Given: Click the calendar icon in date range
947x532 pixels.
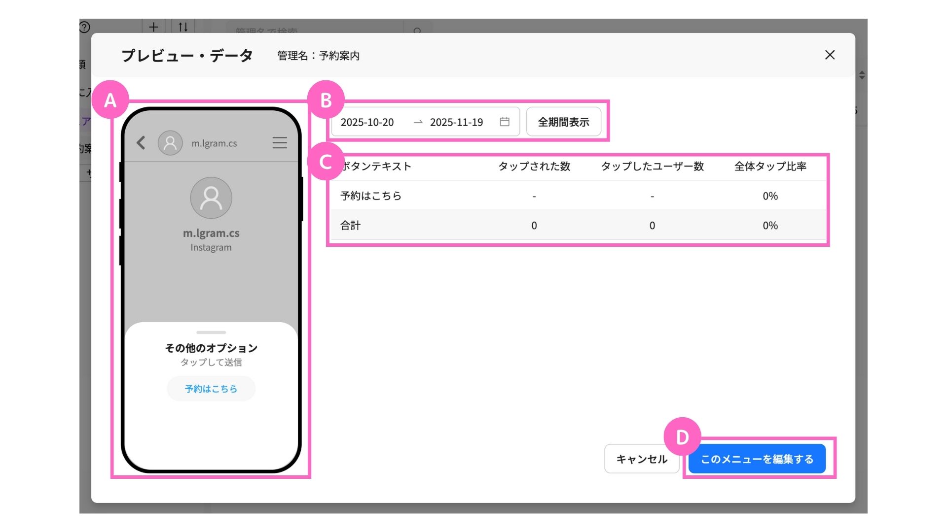Looking at the screenshot, I should (504, 122).
